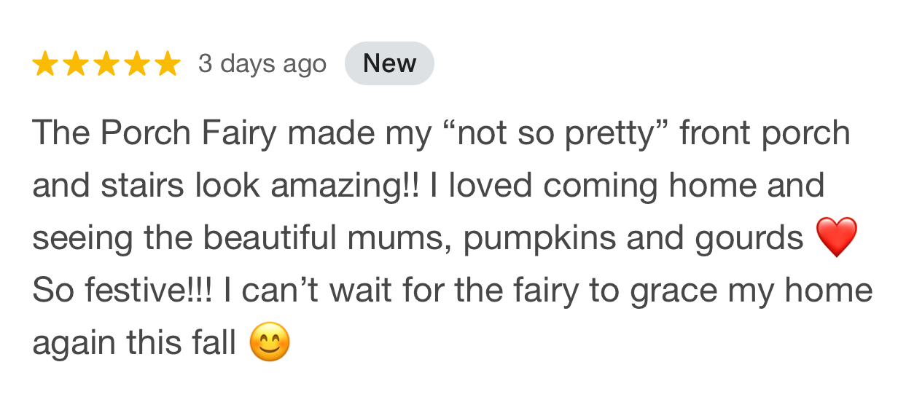Viewport: 898px width, 413px height.
Task: Click the fifth gold rating star
Action: coord(167,64)
